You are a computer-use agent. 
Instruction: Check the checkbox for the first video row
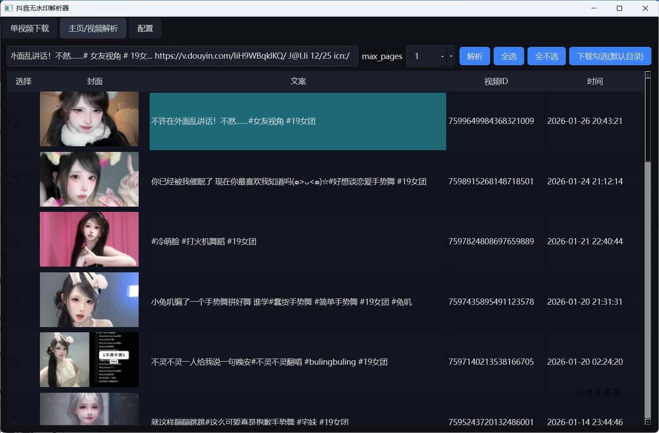click(13, 121)
